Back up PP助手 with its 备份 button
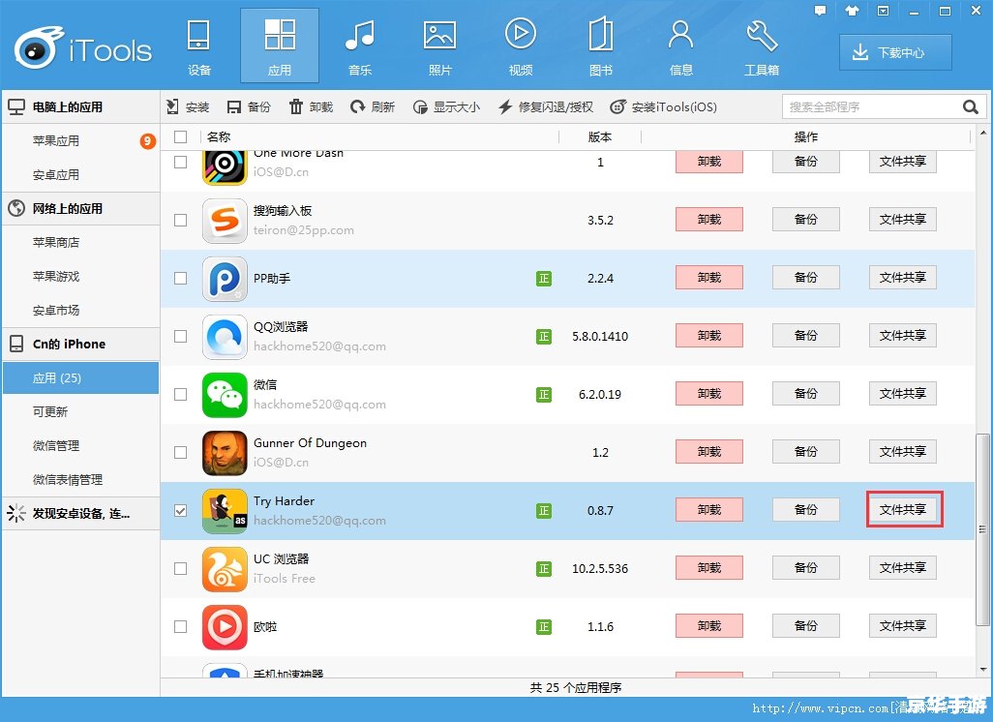Image resolution: width=993 pixels, height=722 pixels. 806,278
